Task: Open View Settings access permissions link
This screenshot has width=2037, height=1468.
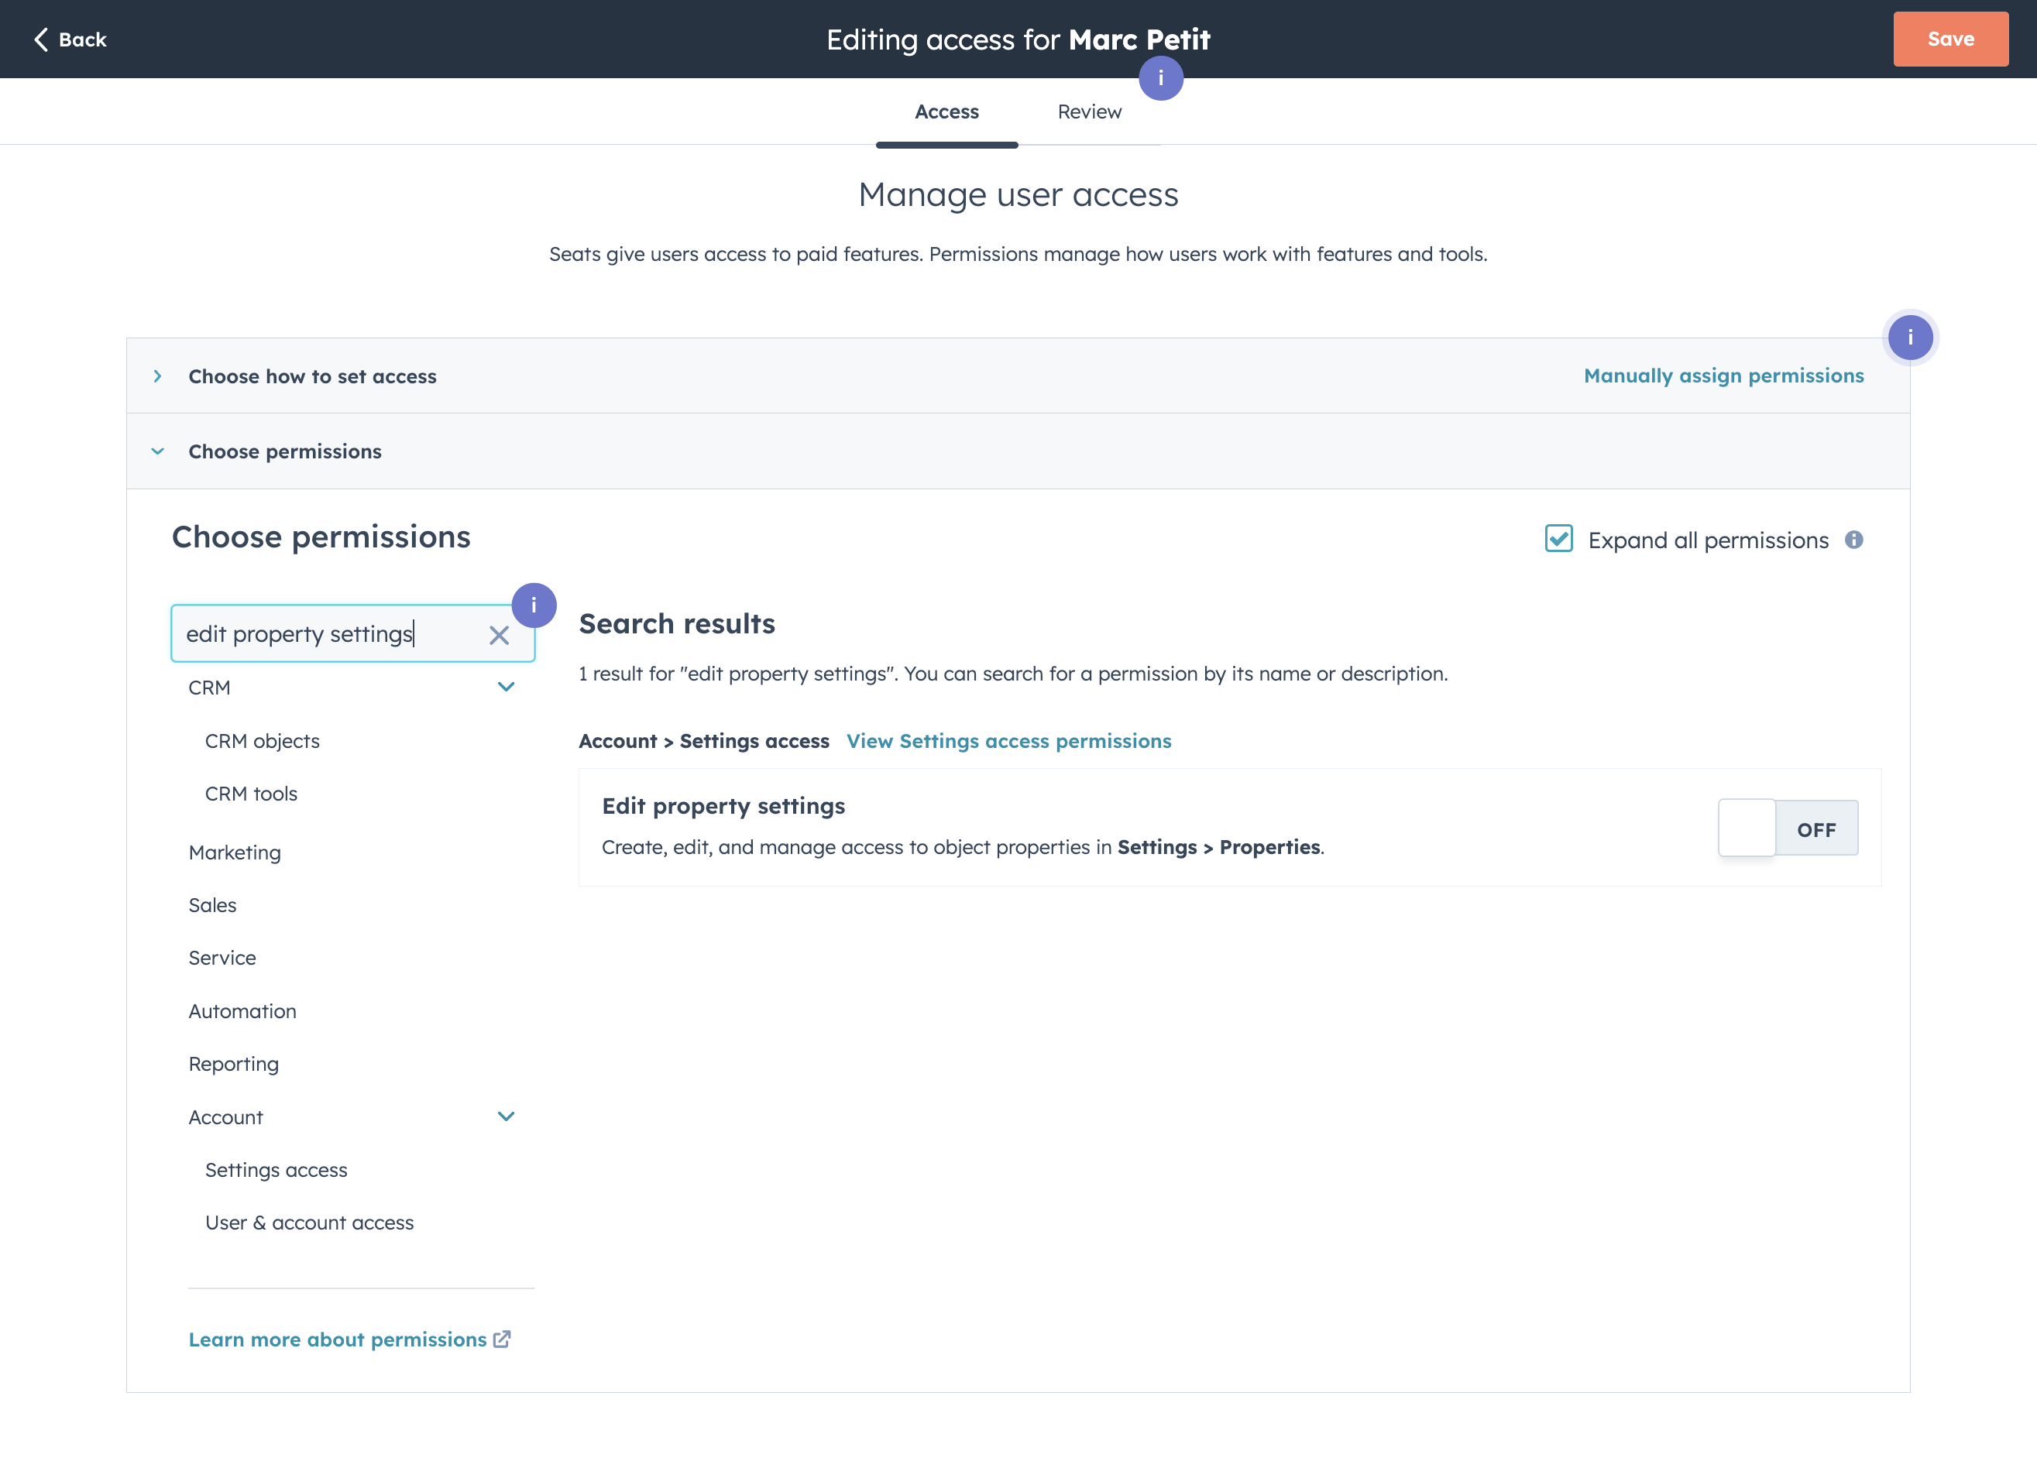Action: coord(1008,741)
